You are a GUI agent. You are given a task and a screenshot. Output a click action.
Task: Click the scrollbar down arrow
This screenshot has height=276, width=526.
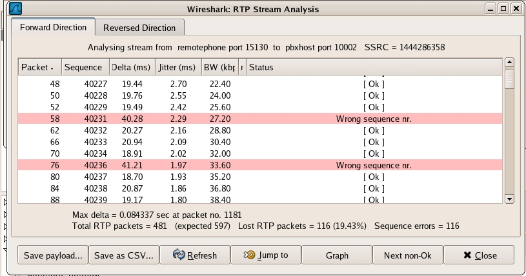click(x=509, y=199)
